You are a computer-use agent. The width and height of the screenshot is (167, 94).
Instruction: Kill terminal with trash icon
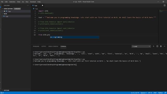click(x=161, y=46)
